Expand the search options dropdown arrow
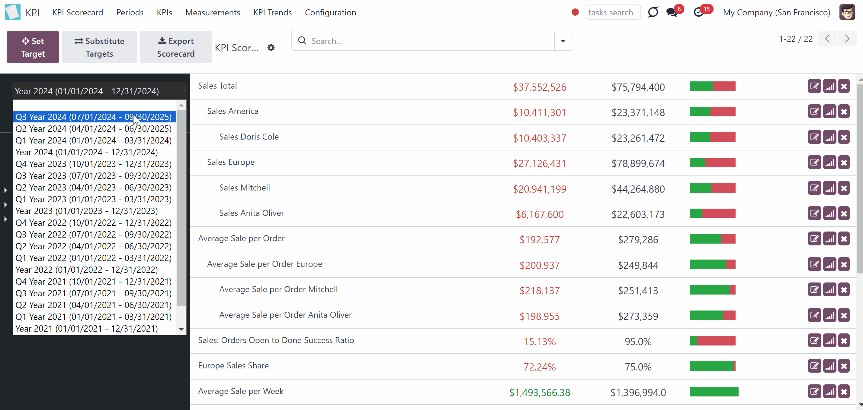This screenshot has width=863, height=410. coord(563,41)
